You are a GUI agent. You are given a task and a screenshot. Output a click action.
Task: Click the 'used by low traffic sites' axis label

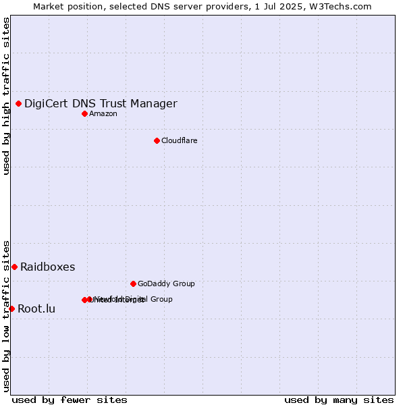[6, 317]
